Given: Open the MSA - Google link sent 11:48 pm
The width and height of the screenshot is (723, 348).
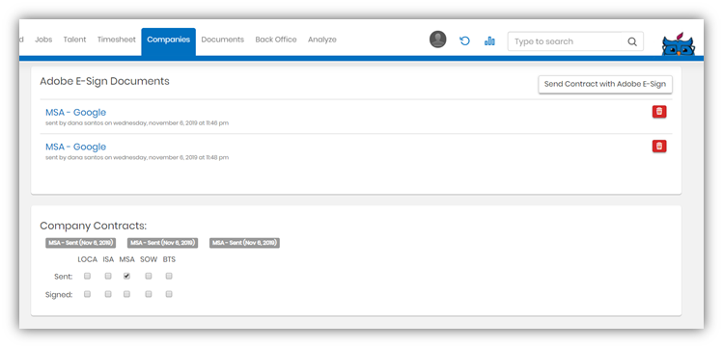Looking at the screenshot, I should point(75,147).
